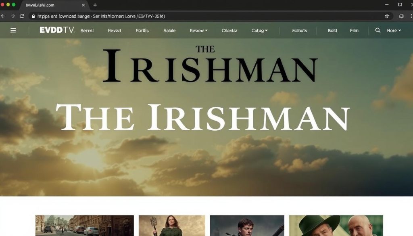Expand the Rore dropdown menu
The height and width of the screenshot is (236, 413).
[x=394, y=31]
